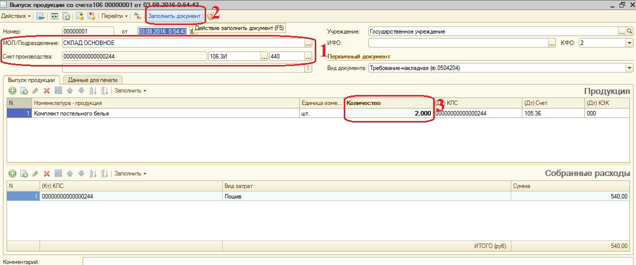
Task: Add a row in the Собранные расходы table
Action: coord(13,173)
